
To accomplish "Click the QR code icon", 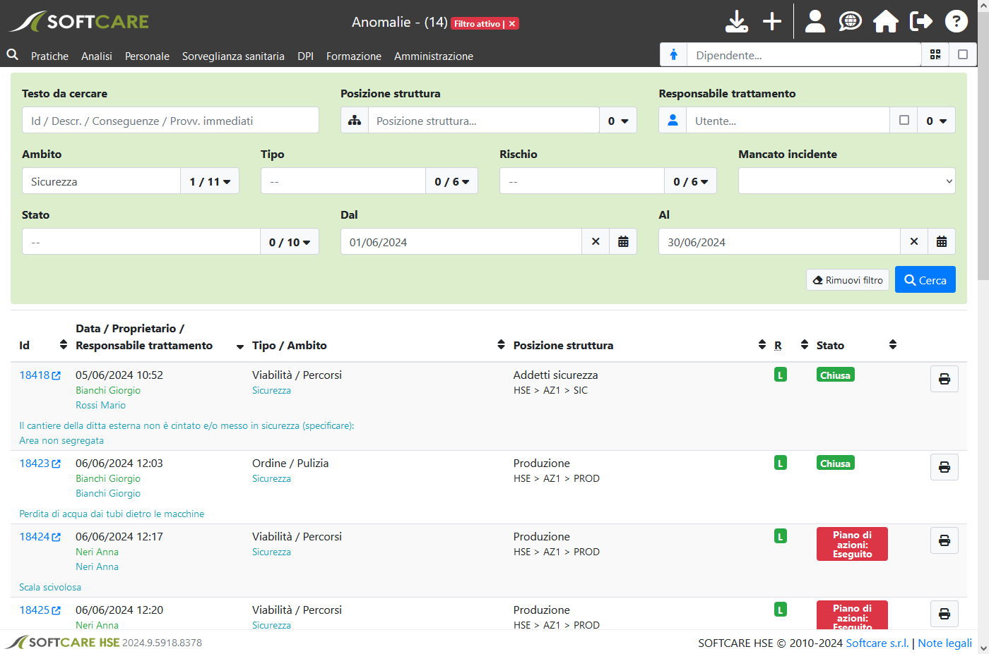I will [x=935, y=55].
